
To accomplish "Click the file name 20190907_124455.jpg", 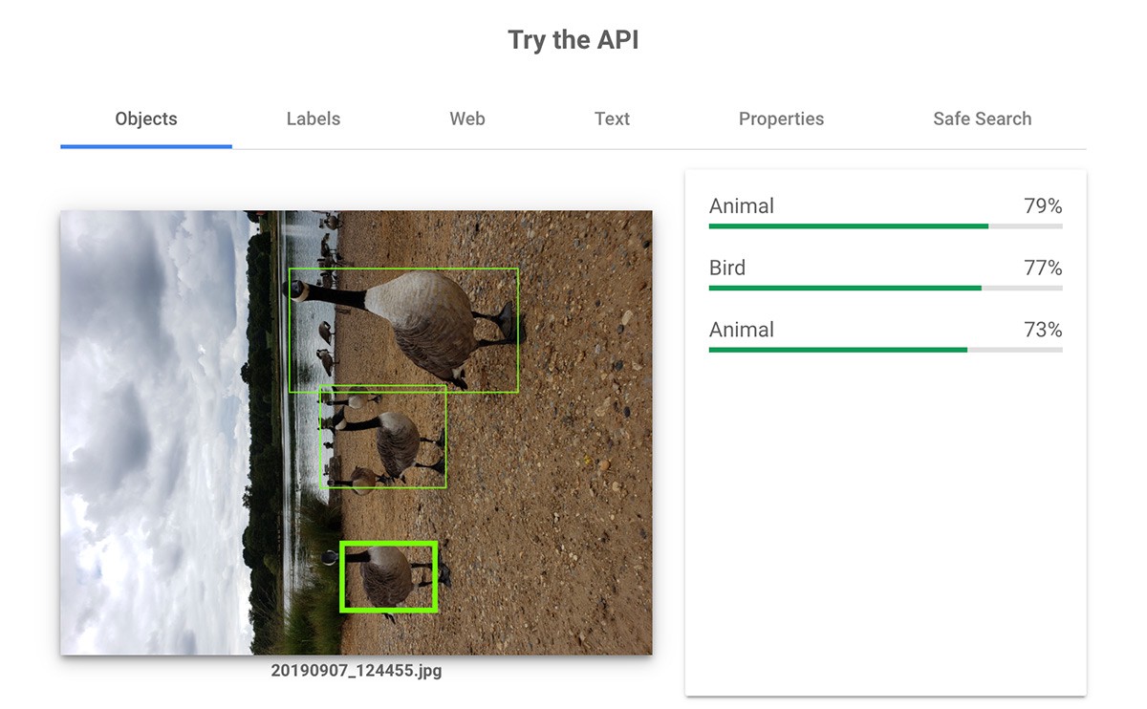I will [357, 671].
